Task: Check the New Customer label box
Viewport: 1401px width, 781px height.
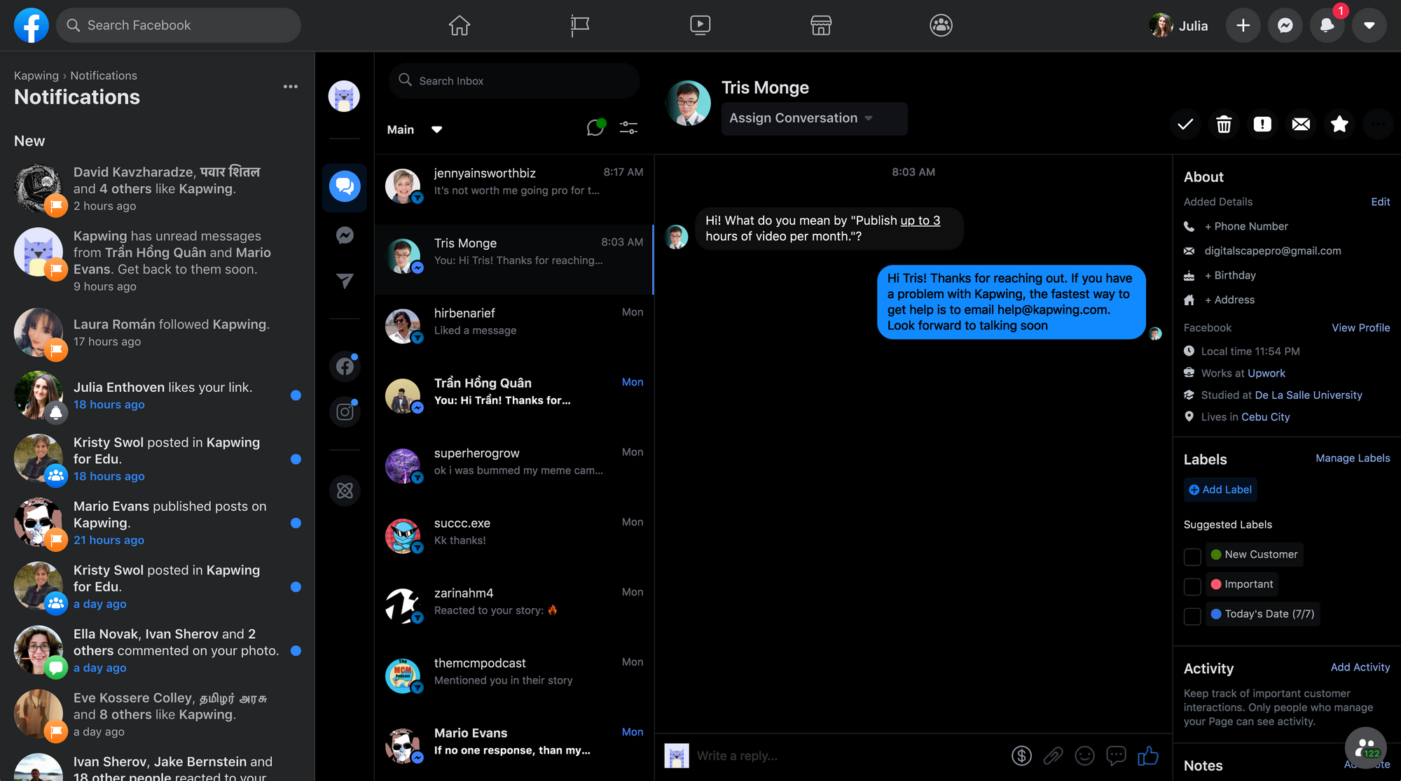Action: pos(1192,556)
